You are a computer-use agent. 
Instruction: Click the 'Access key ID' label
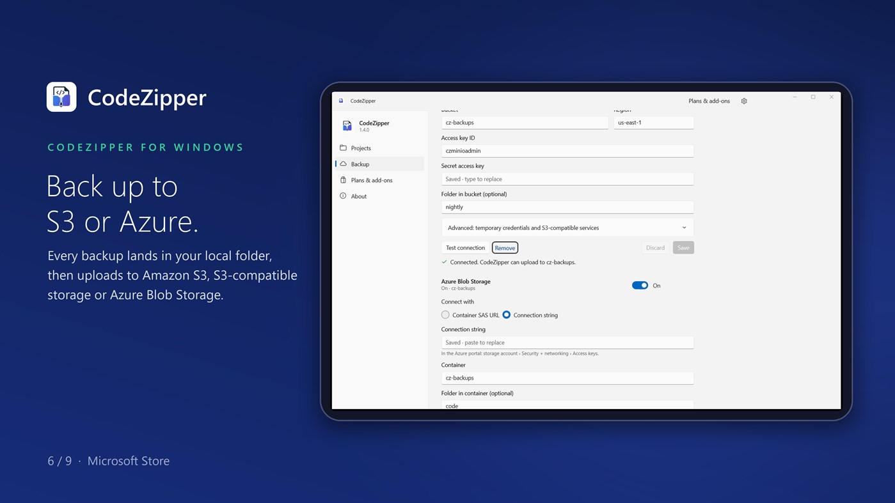(x=458, y=138)
